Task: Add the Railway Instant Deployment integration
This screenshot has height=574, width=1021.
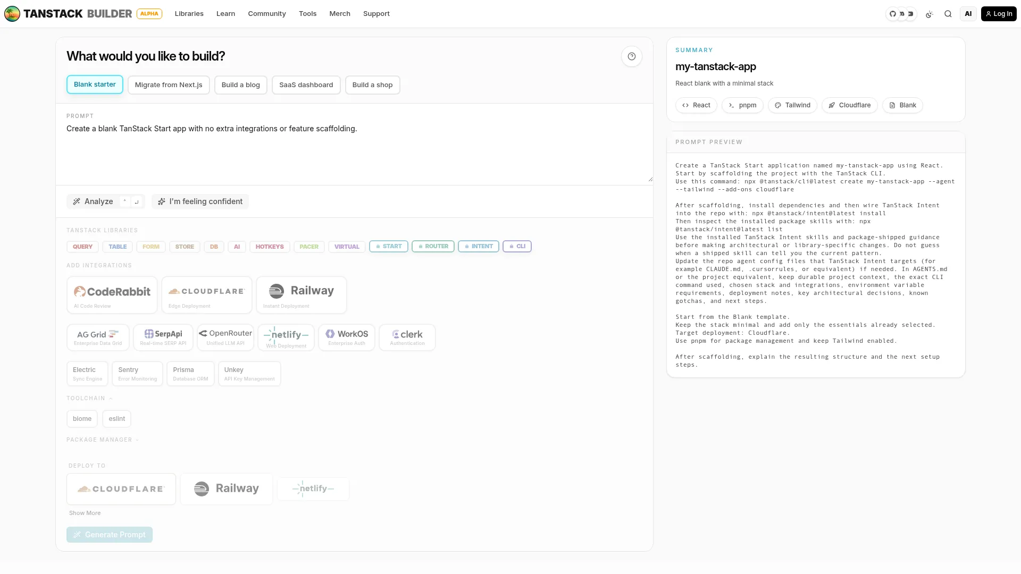Action: coord(302,295)
